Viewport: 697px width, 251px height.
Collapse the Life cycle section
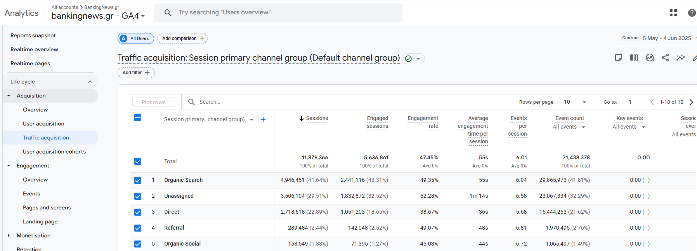click(90, 82)
